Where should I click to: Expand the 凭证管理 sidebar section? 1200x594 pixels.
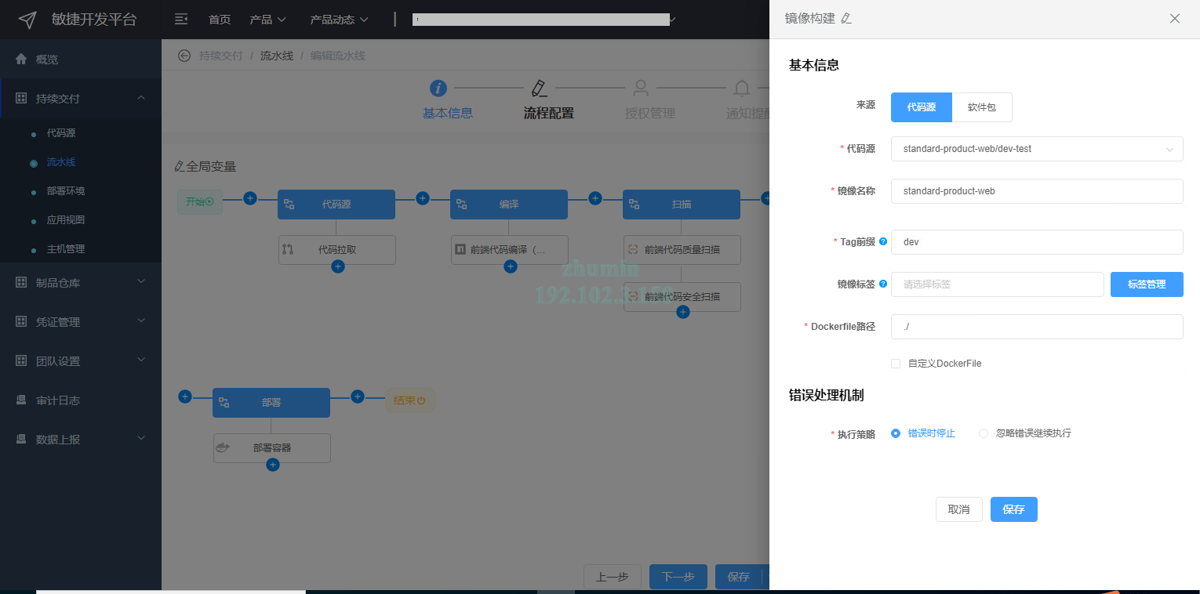point(81,321)
